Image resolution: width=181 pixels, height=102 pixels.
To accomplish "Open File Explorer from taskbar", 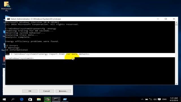I will [x=39, y=99].
